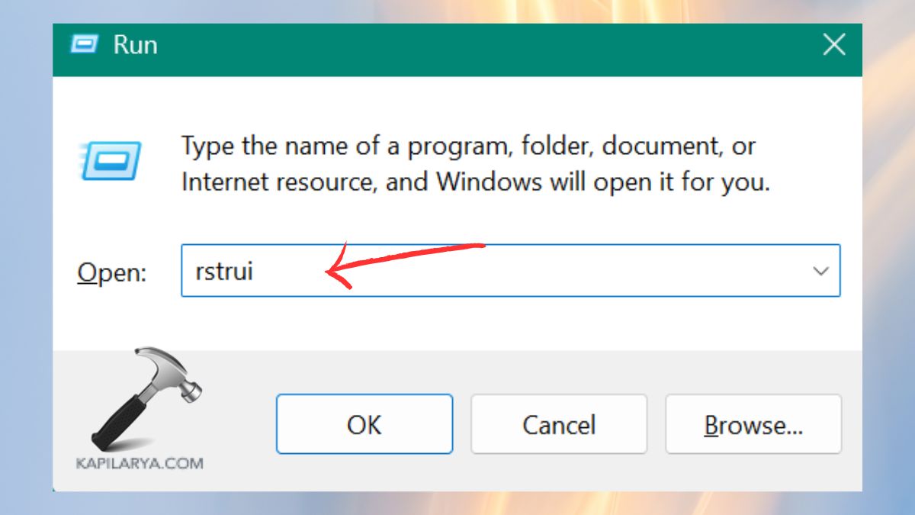Image resolution: width=915 pixels, height=515 pixels.
Task: Click the typed "rstrui" text
Action: click(x=224, y=272)
